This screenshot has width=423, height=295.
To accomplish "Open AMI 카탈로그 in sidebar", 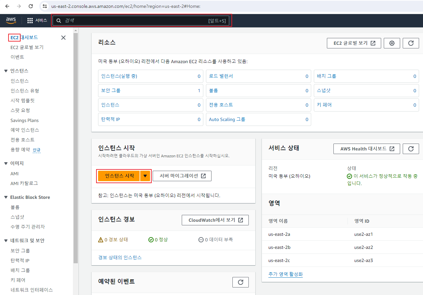I will (24, 183).
